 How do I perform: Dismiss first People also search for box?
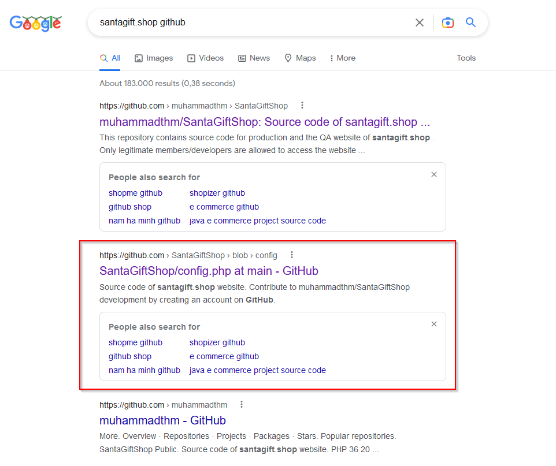point(434,174)
